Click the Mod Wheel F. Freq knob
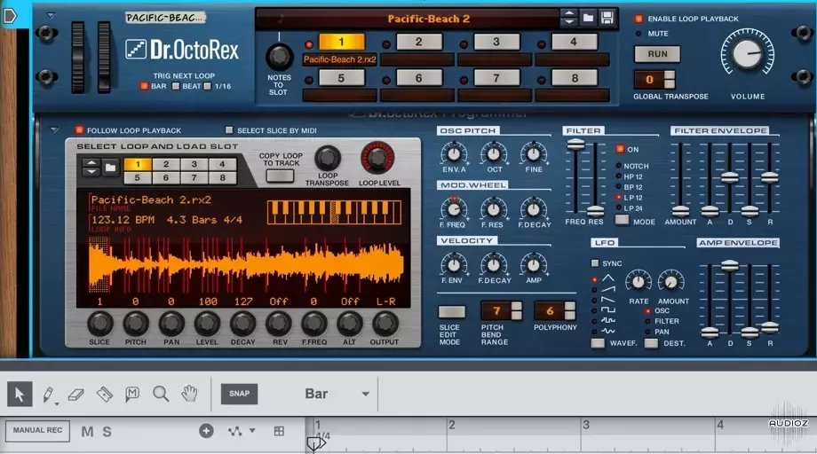Image resolution: width=817 pixels, height=454 pixels. (453, 208)
